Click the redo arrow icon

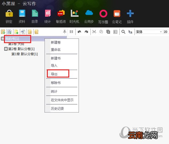(x=86, y=32)
